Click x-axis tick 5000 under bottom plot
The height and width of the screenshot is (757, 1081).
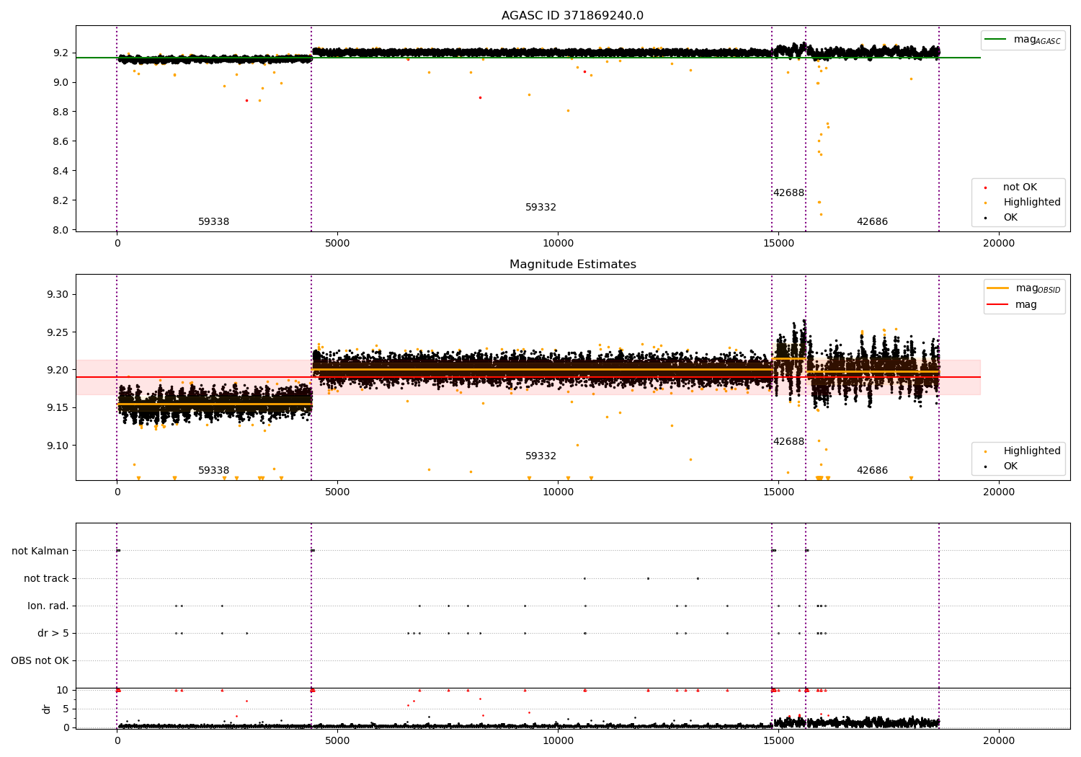337,741
